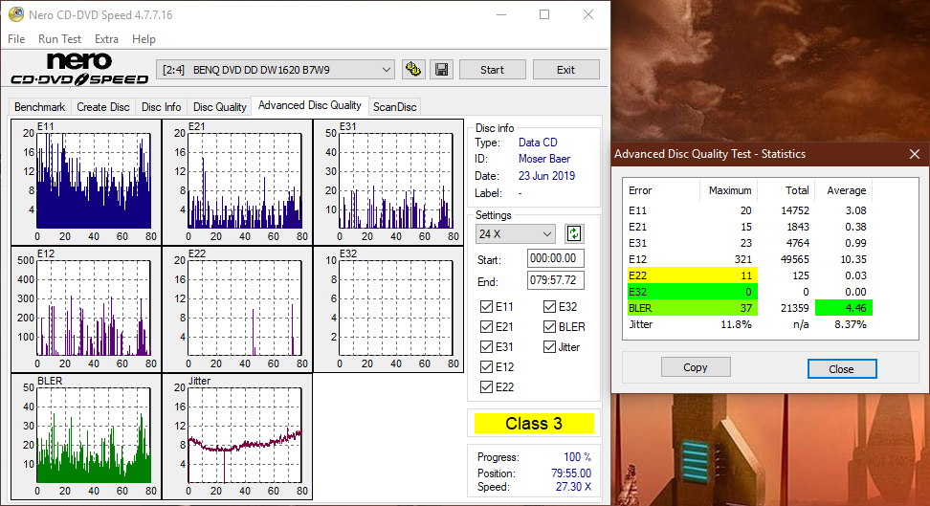Screen dimensions: 930x506
Task: Click the Progress value 100 %
Action: click(x=577, y=457)
